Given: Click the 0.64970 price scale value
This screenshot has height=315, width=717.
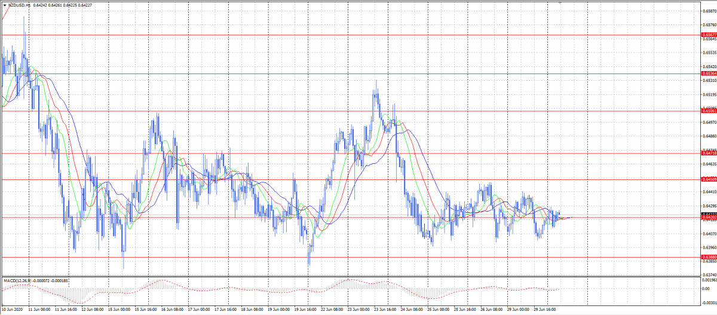Looking at the screenshot, I should click(x=709, y=122).
